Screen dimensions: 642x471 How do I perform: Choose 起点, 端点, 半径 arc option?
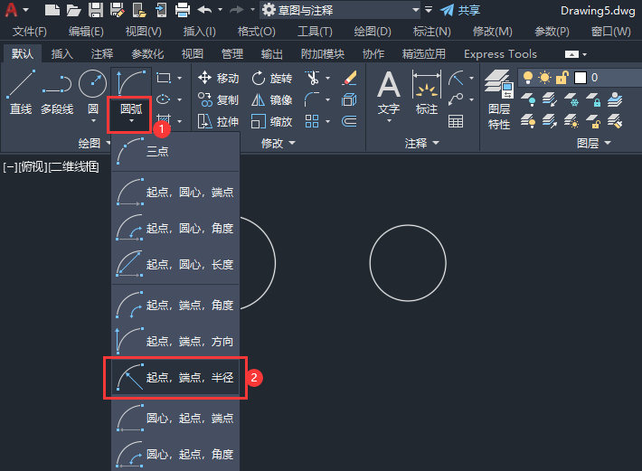click(x=175, y=377)
